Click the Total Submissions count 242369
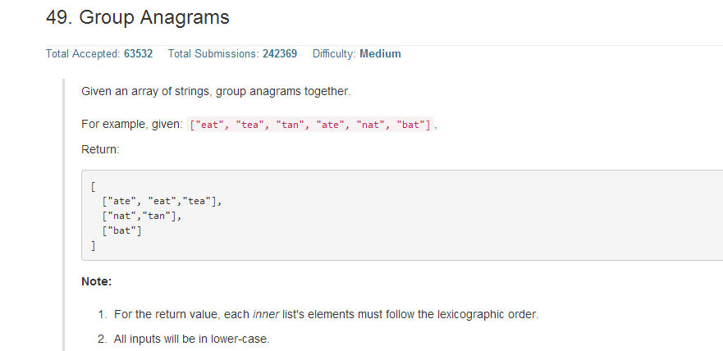The height and width of the screenshot is (351, 723). coord(280,54)
